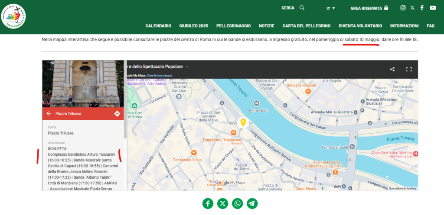The width and height of the screenshot is (444, 215).
Task: Click the Ponte Sisto bridge marker
Action: [257, 104]
